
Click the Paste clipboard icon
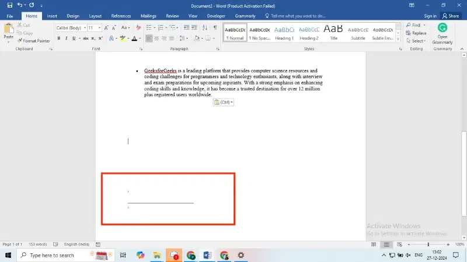[x=9, y=29]
